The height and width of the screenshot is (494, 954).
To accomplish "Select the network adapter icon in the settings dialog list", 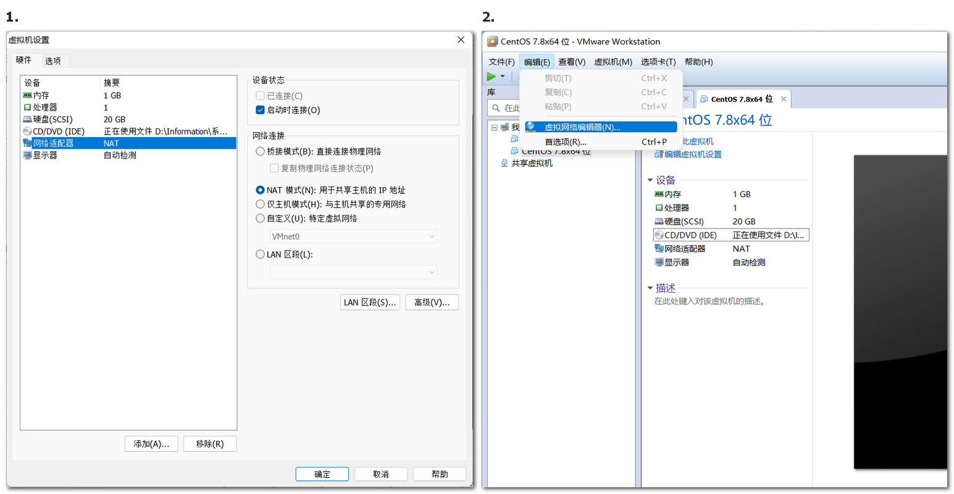I will [x=27, y=143].
